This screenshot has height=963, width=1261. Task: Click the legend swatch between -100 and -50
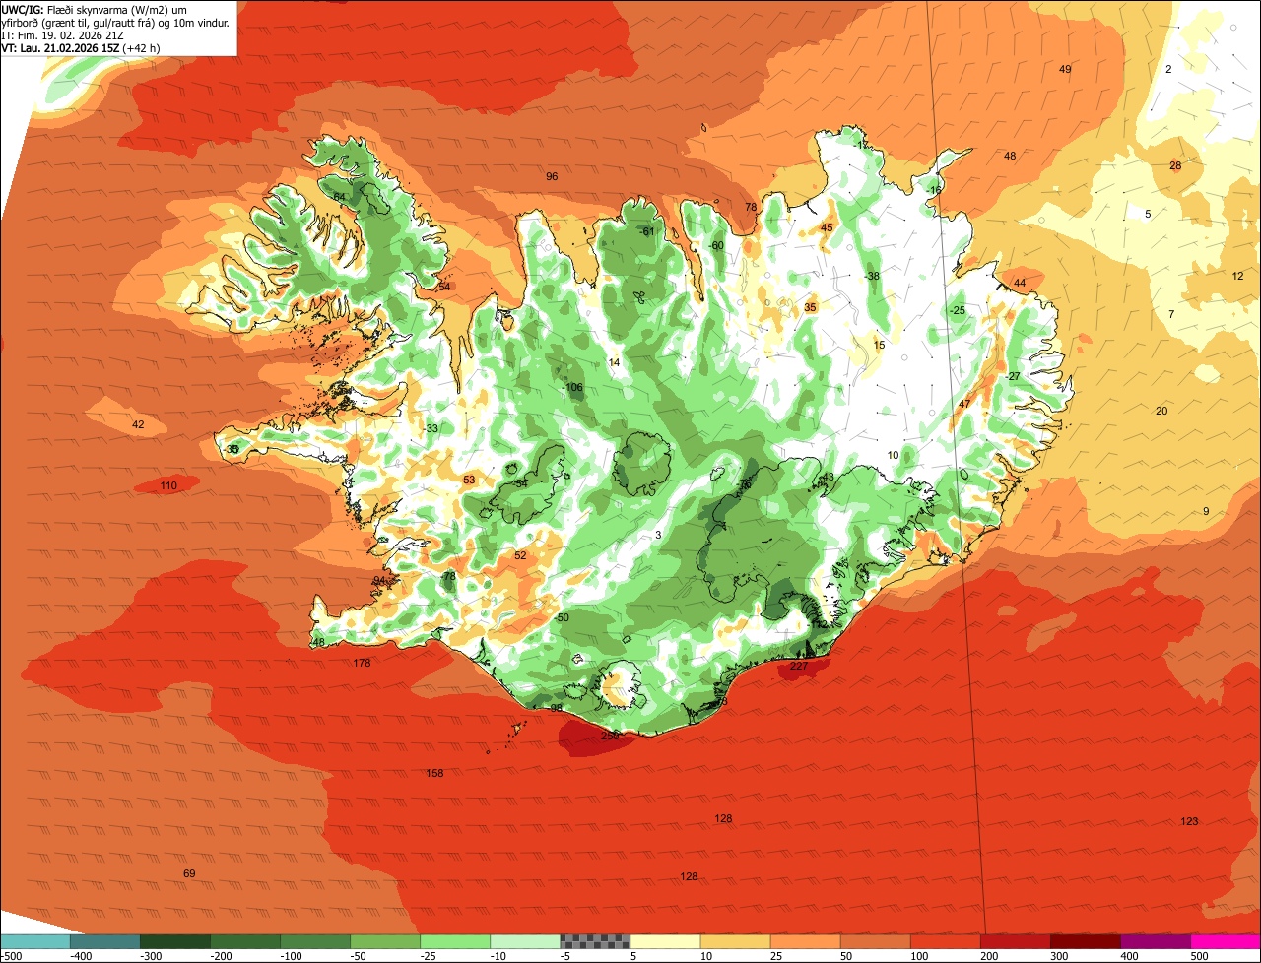(x=314, y=941)
